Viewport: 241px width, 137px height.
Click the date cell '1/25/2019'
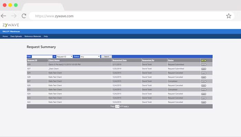117,68
